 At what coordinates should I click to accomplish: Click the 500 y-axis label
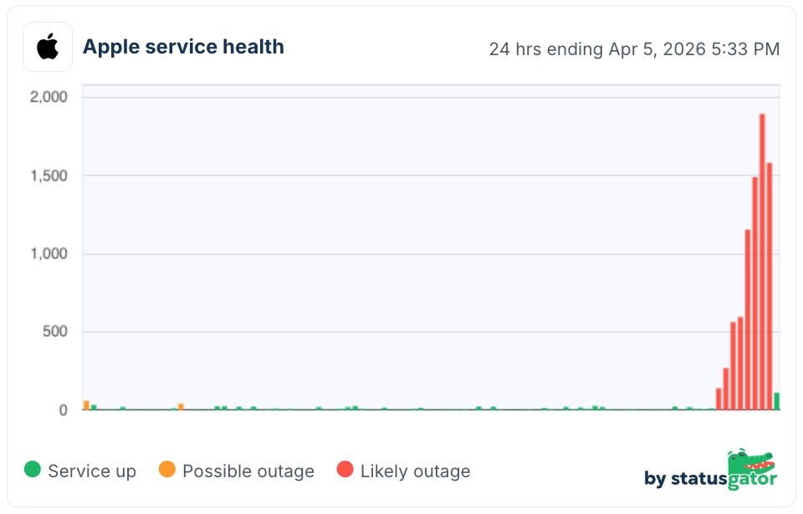(x=56, y=332)
